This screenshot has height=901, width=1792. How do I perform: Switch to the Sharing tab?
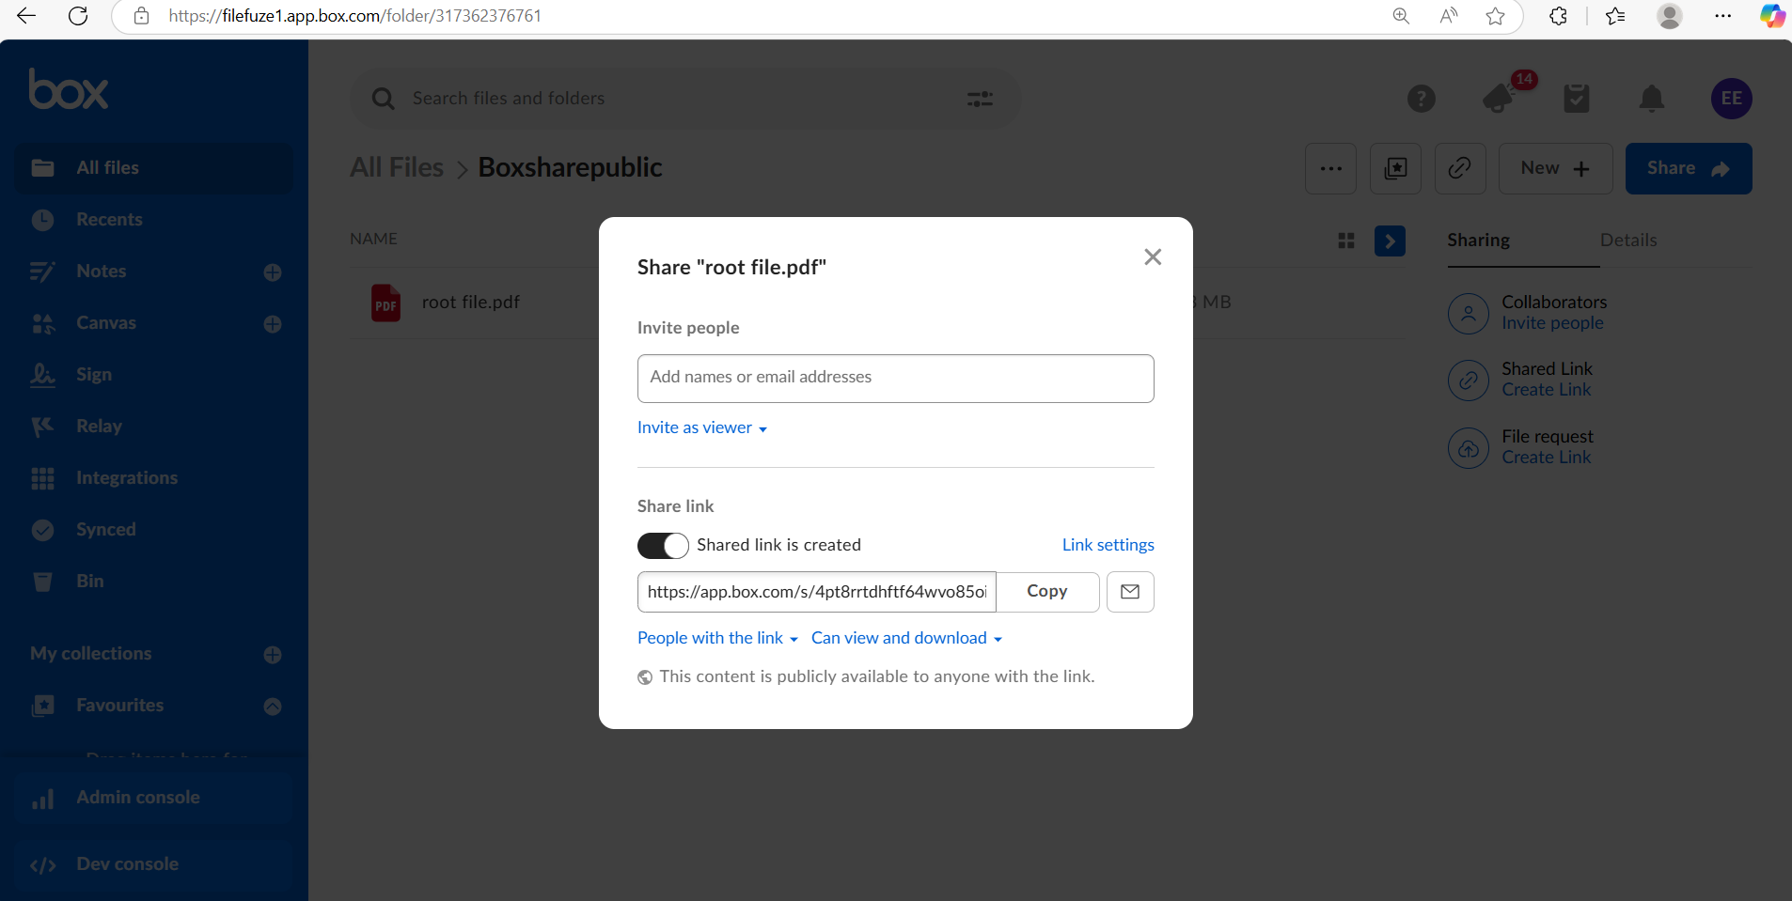(1478, 241)
